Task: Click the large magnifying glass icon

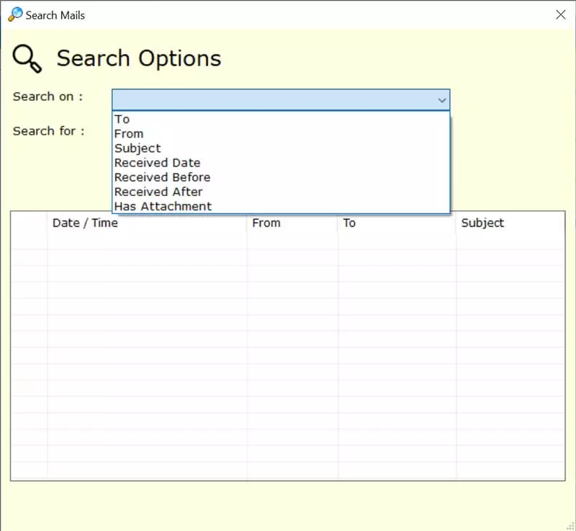Action: 27,58
